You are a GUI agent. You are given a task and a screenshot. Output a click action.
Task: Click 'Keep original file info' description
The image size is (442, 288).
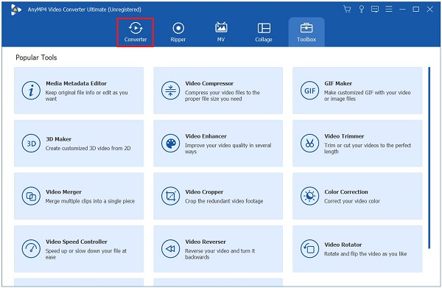(x=86, y=96)
